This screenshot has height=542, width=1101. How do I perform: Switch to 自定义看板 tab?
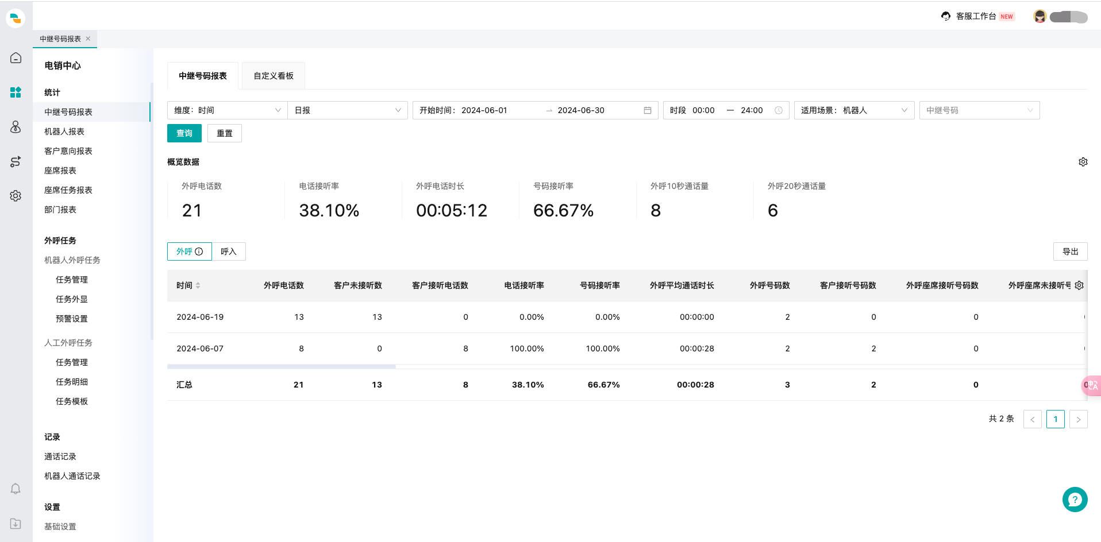tap(274, 76)
